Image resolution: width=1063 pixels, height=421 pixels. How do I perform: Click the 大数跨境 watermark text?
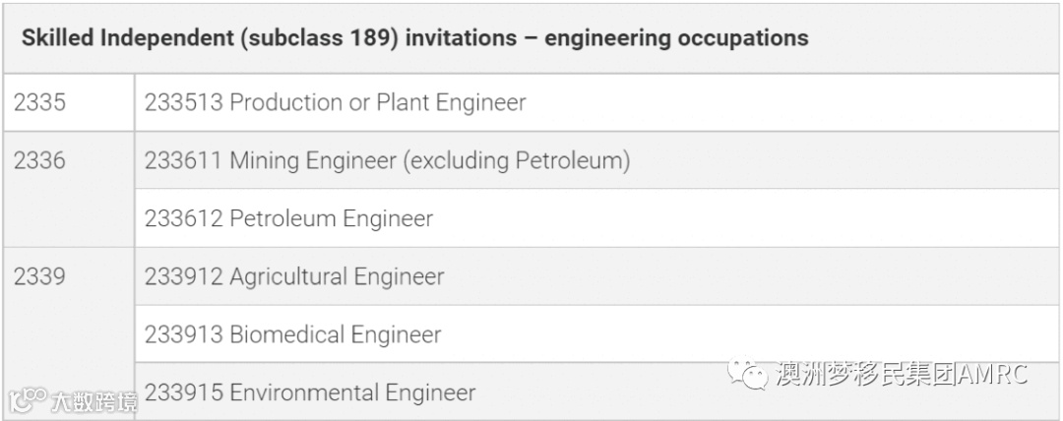tap(92, 400)
